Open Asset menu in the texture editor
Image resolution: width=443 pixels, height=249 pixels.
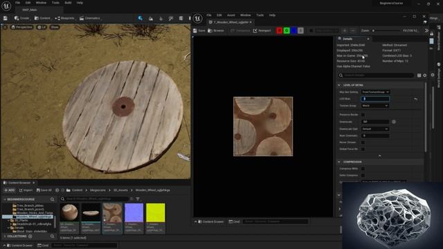[230, 15]
